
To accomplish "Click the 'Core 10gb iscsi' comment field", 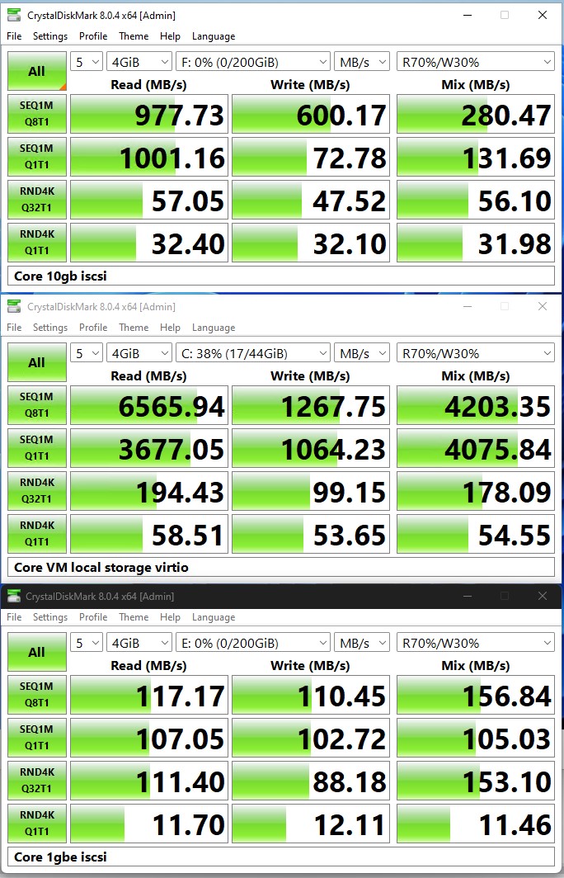I will pyautogui.click(x=281, y=276).
